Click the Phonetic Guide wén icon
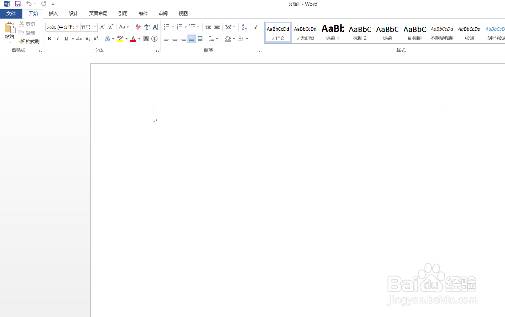Viewport: 505px width, 317px height. [x=146, y=27]
